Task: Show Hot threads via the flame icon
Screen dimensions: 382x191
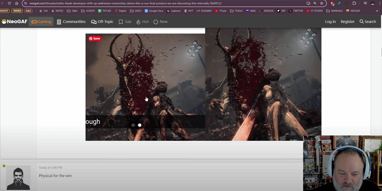Action: coord(143,22)
